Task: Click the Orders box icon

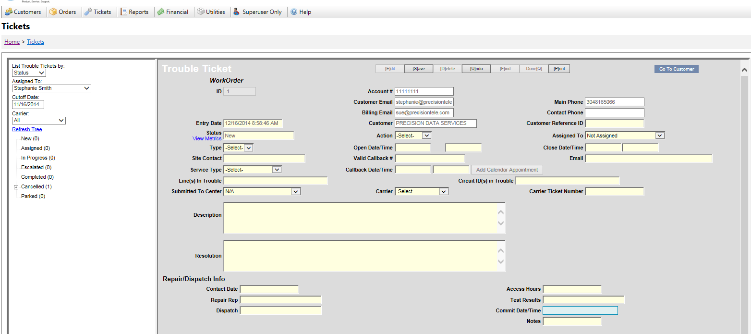Action: [53, 12]
